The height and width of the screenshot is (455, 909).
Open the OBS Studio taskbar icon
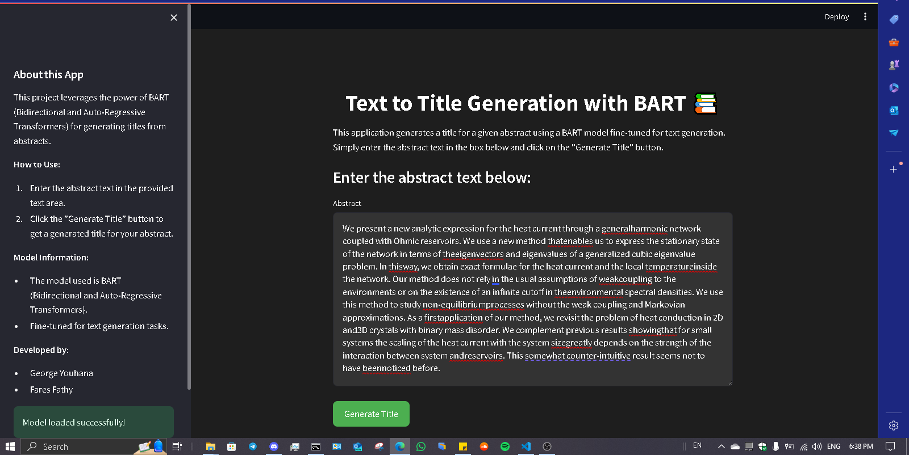click(x=547, y=446)
